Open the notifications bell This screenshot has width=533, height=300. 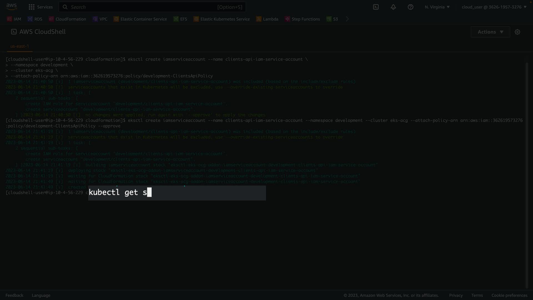tap(393, 7)
